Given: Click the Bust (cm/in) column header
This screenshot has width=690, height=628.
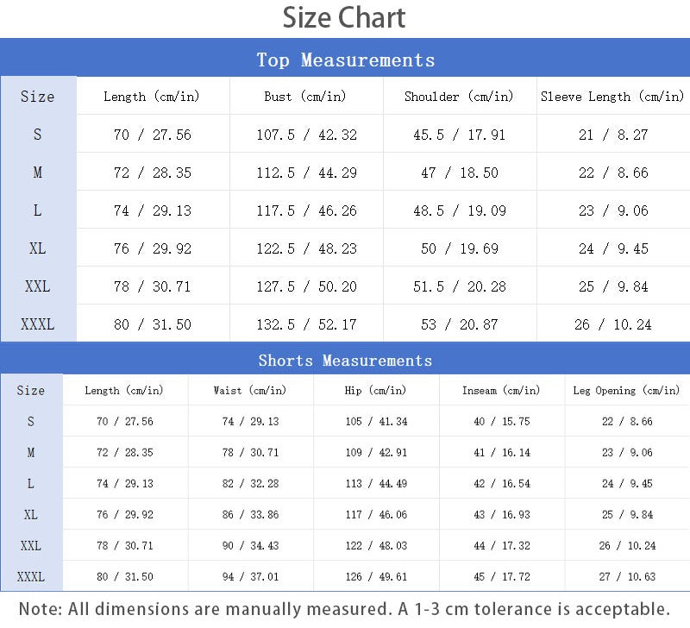Looking at the screenshot, I should coord(305,97).
